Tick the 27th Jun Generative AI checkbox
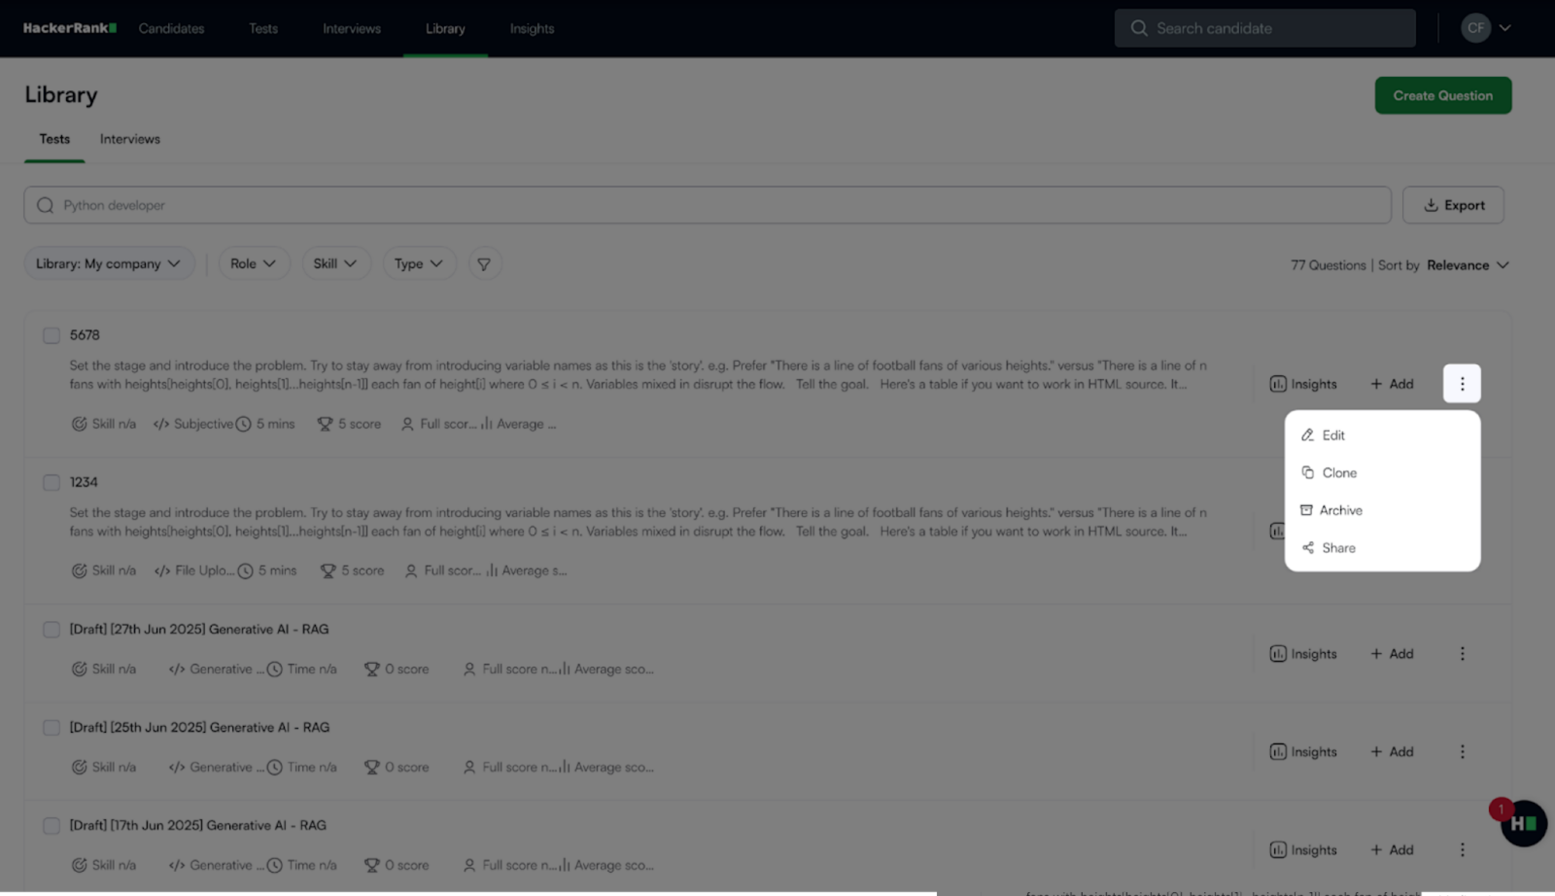Screen dimensions: 1555x896 (x=51, y=630)
